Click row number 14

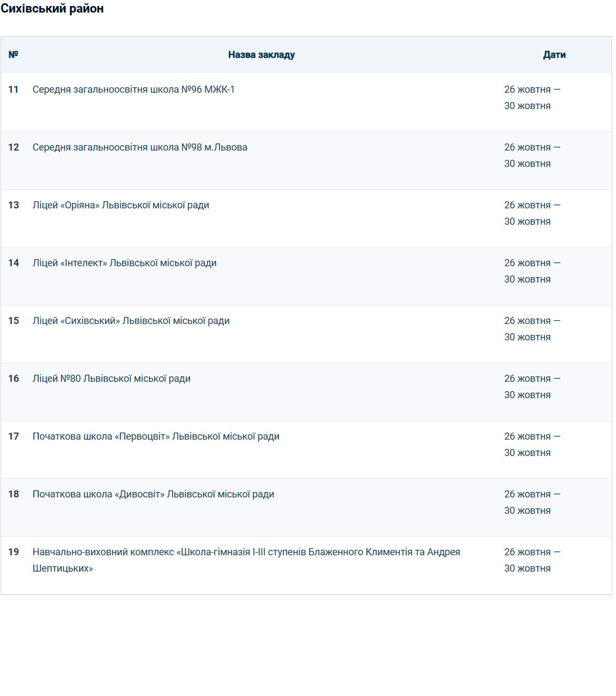(x=14, y=263)
